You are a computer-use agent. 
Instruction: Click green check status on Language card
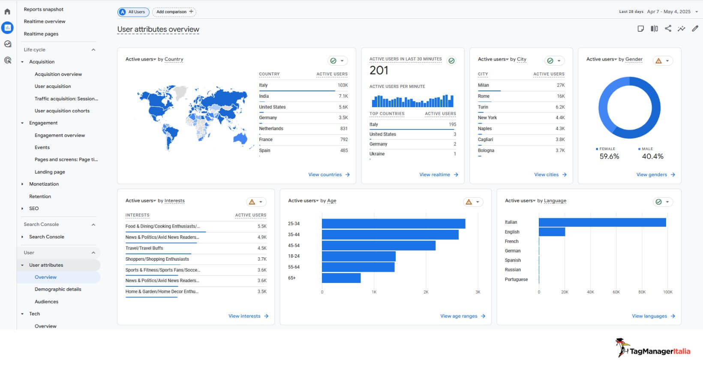658,202
